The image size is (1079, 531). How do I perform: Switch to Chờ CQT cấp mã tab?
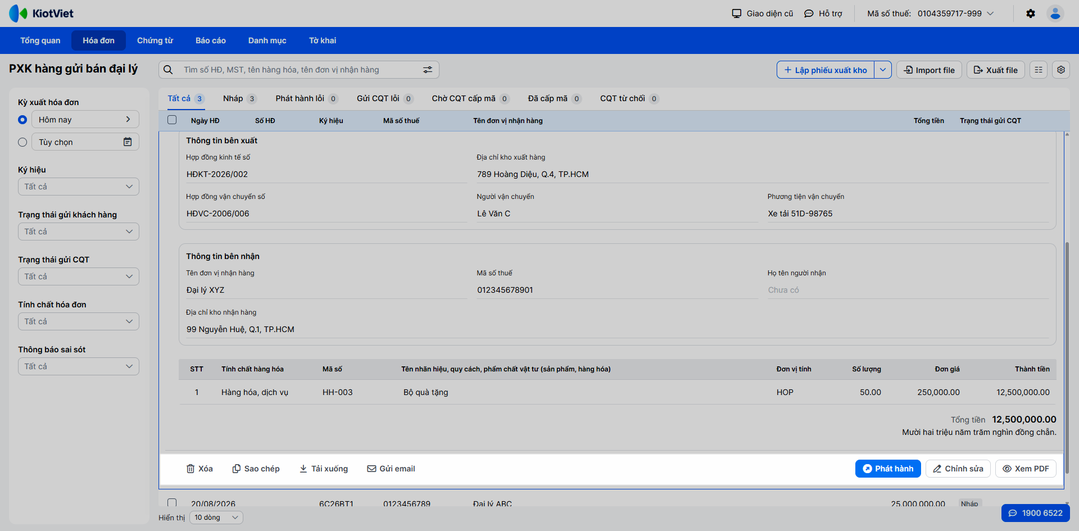pyautogui.click(x=470, y=98)
